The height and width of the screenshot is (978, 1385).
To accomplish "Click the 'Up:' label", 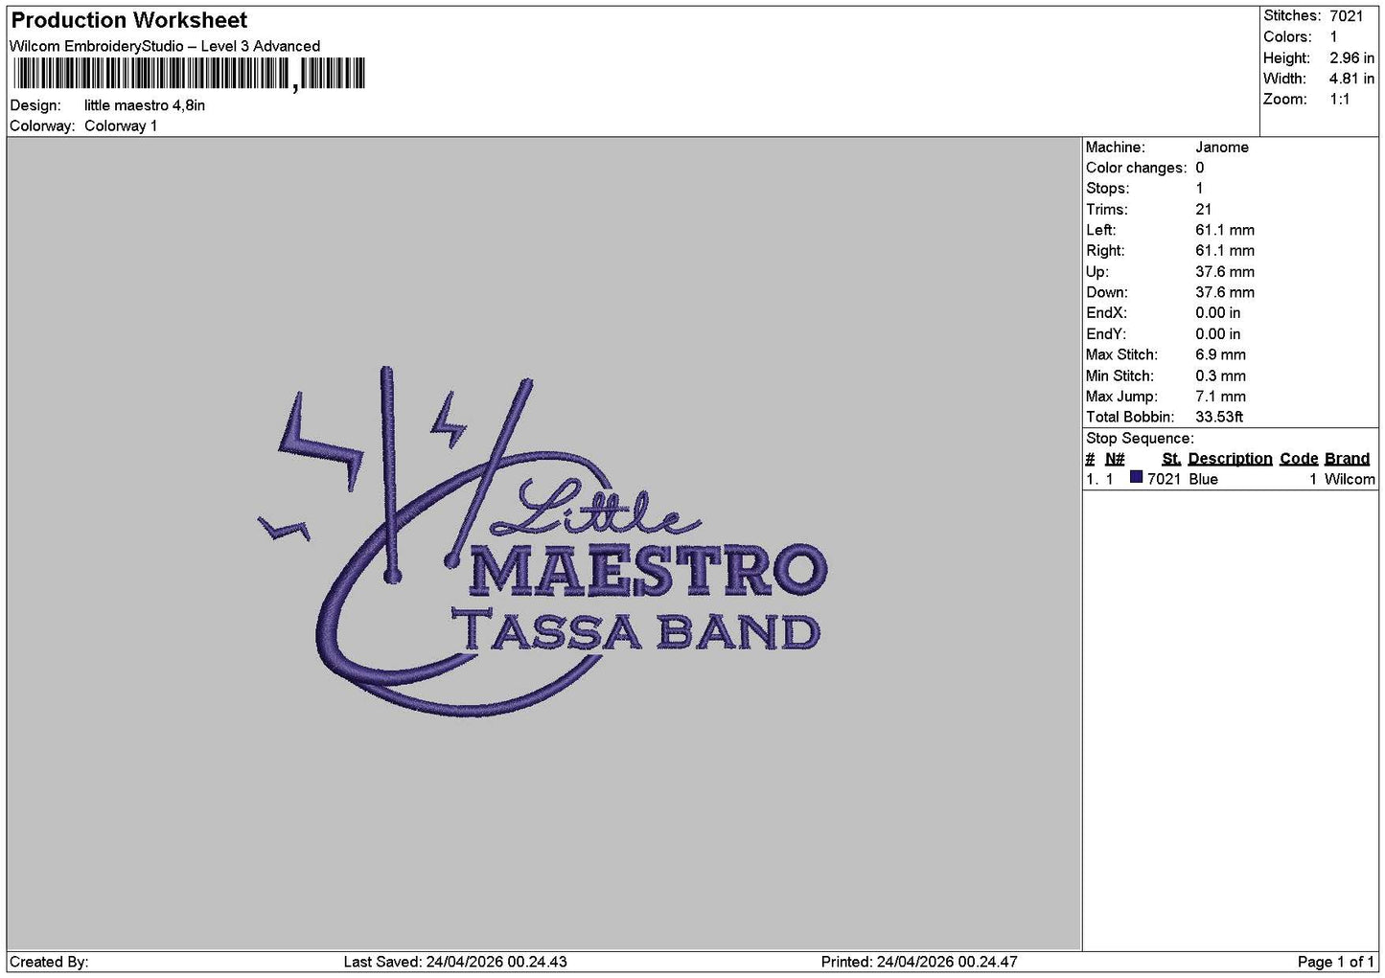I will tap(1096, 272).
